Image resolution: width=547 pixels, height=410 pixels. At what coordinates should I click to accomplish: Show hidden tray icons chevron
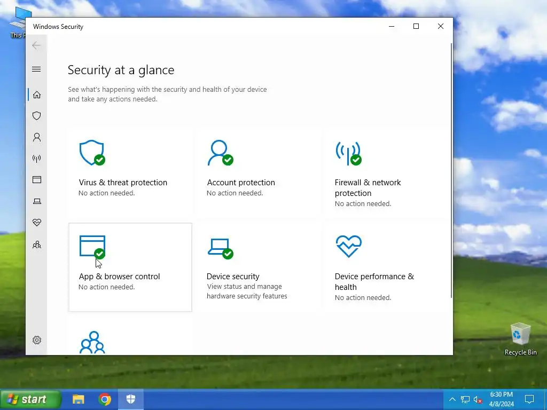452,399
